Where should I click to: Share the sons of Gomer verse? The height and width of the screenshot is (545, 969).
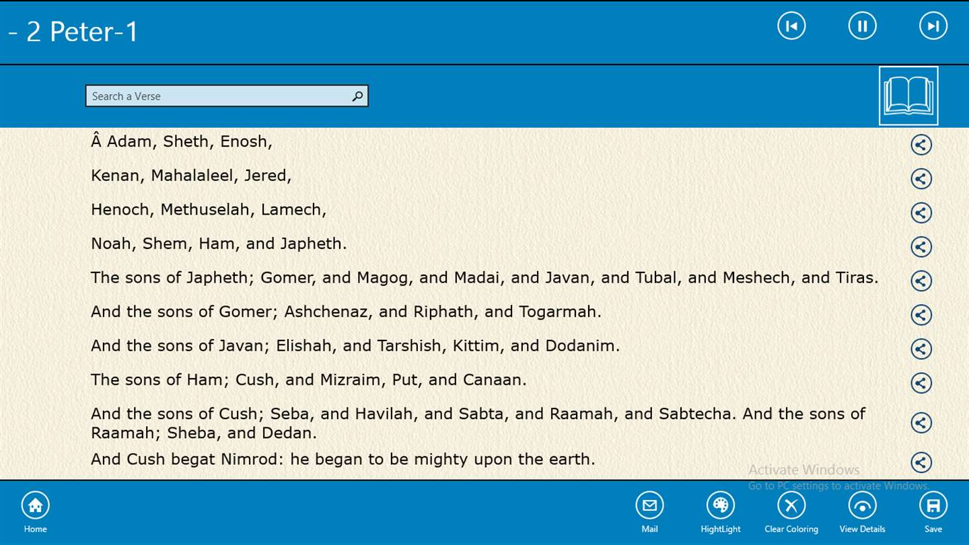coord(921,314)
